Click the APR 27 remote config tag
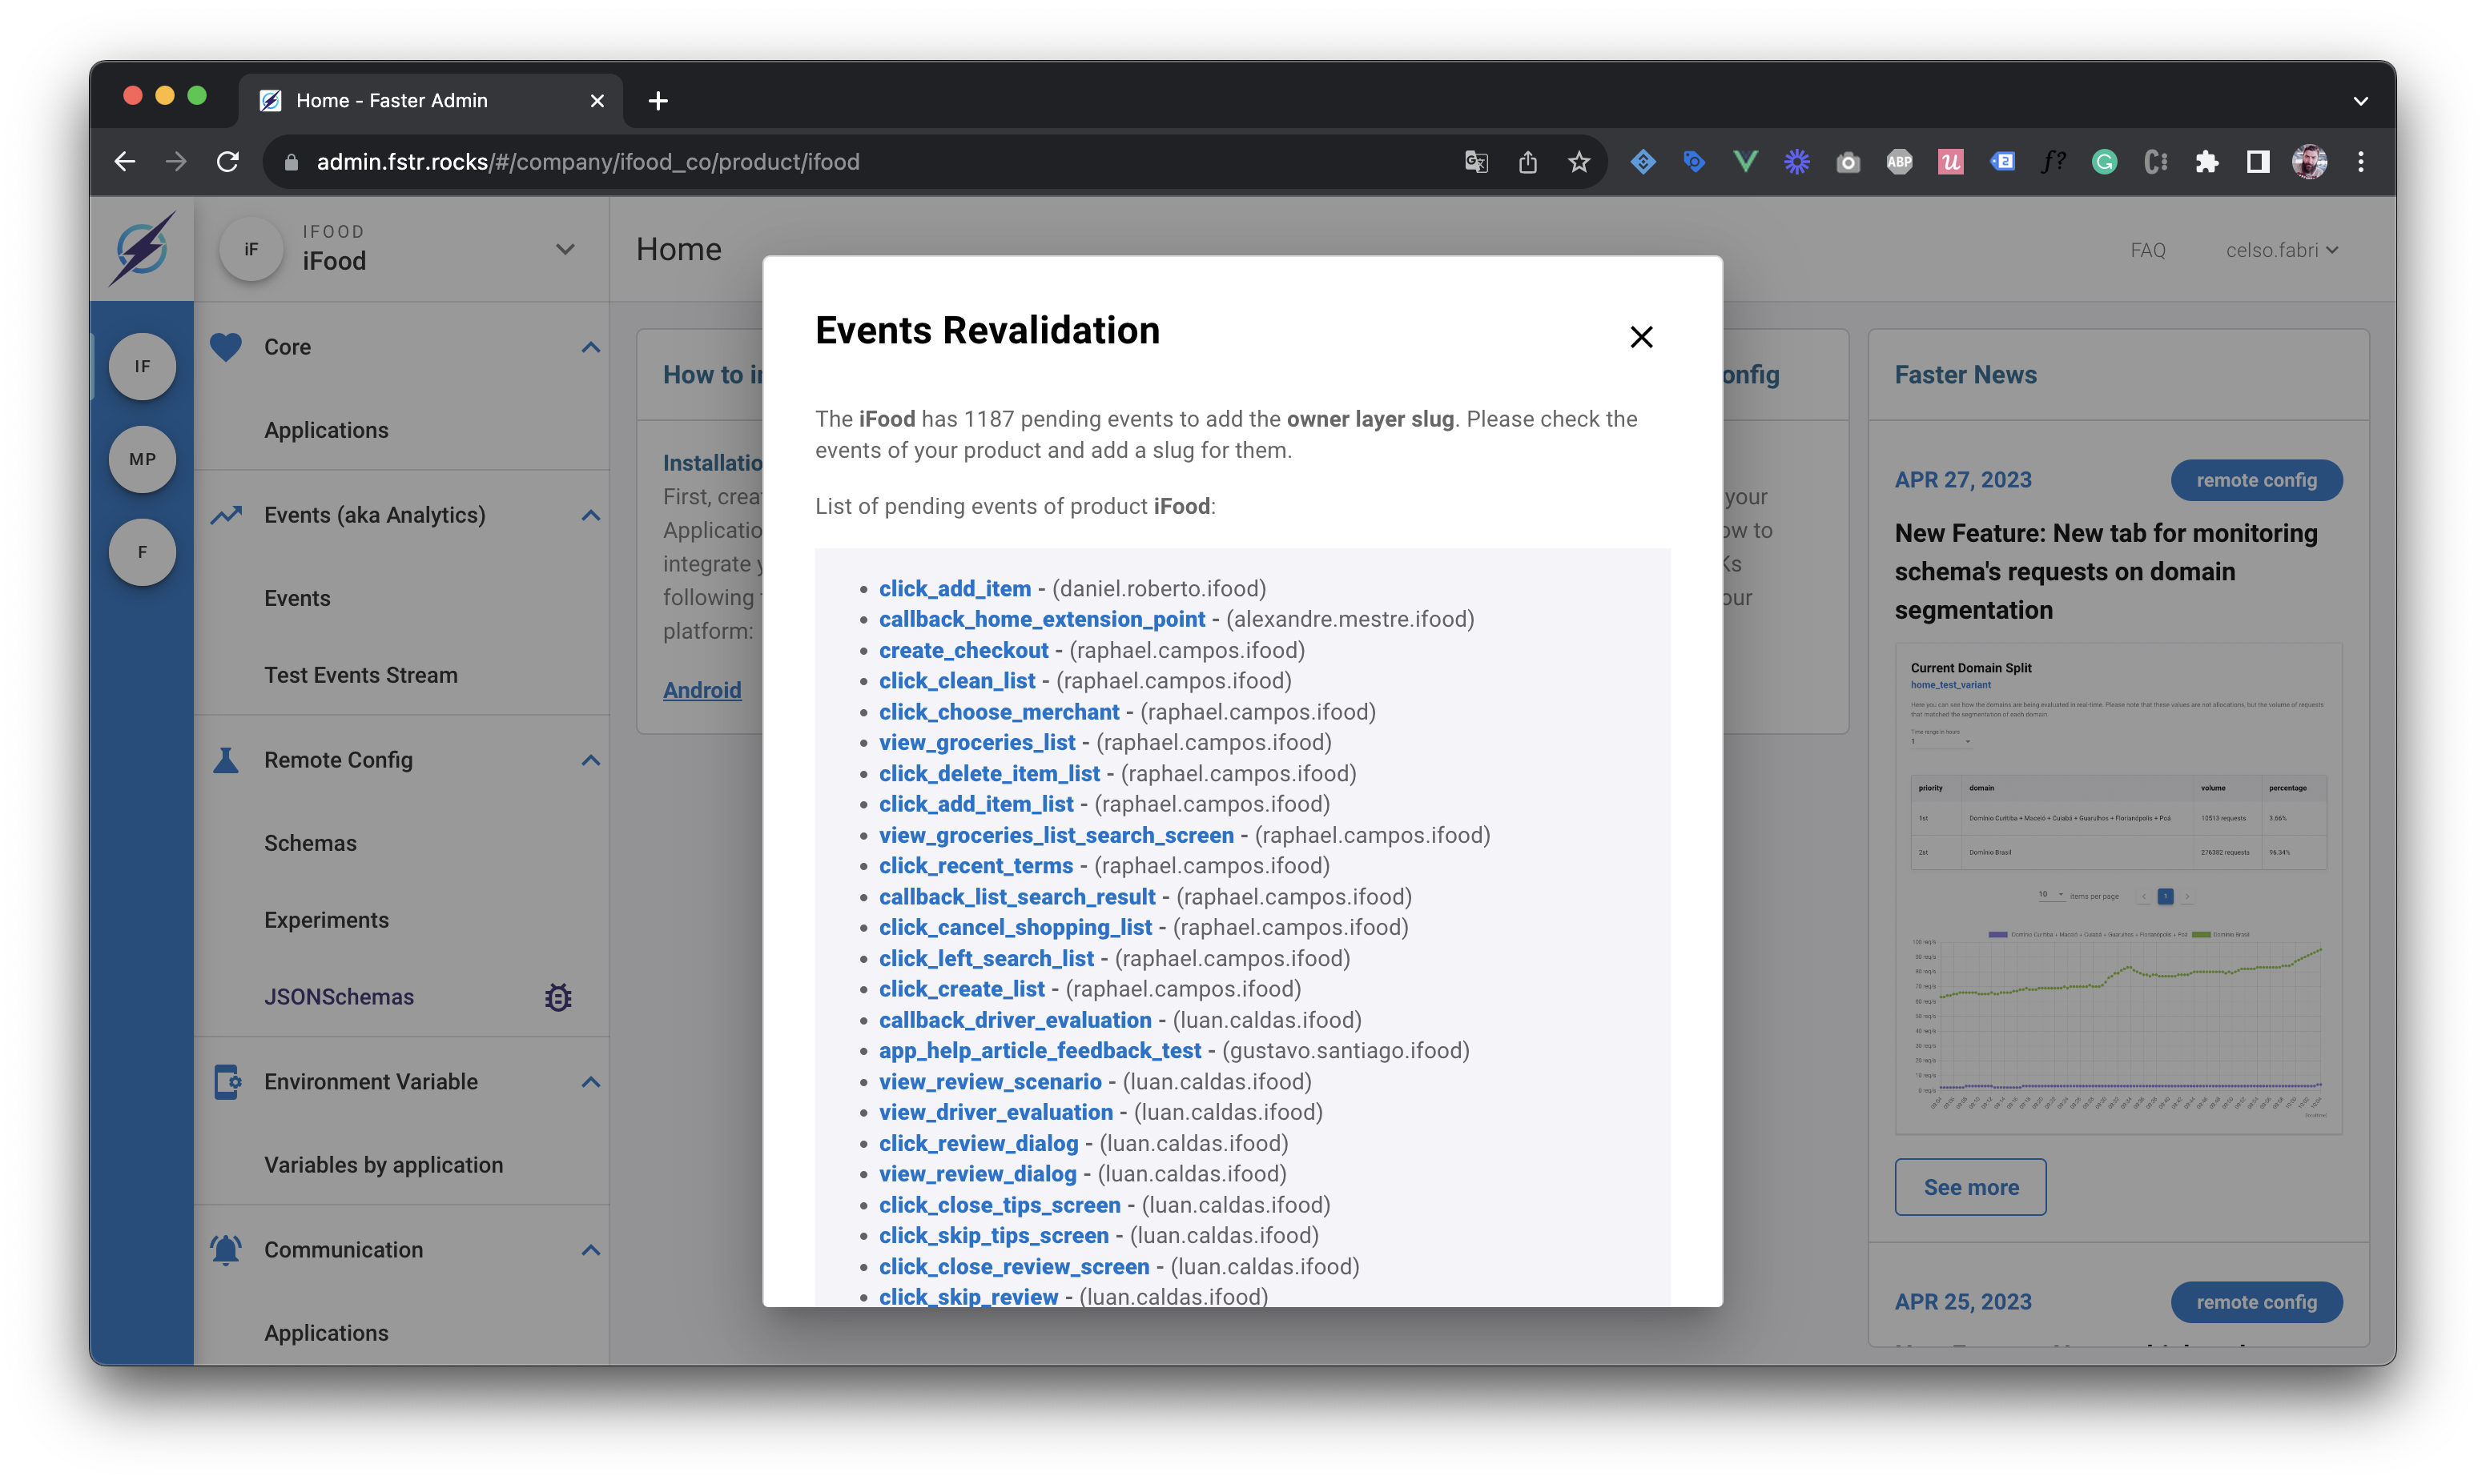 (x=2257, y=480)
